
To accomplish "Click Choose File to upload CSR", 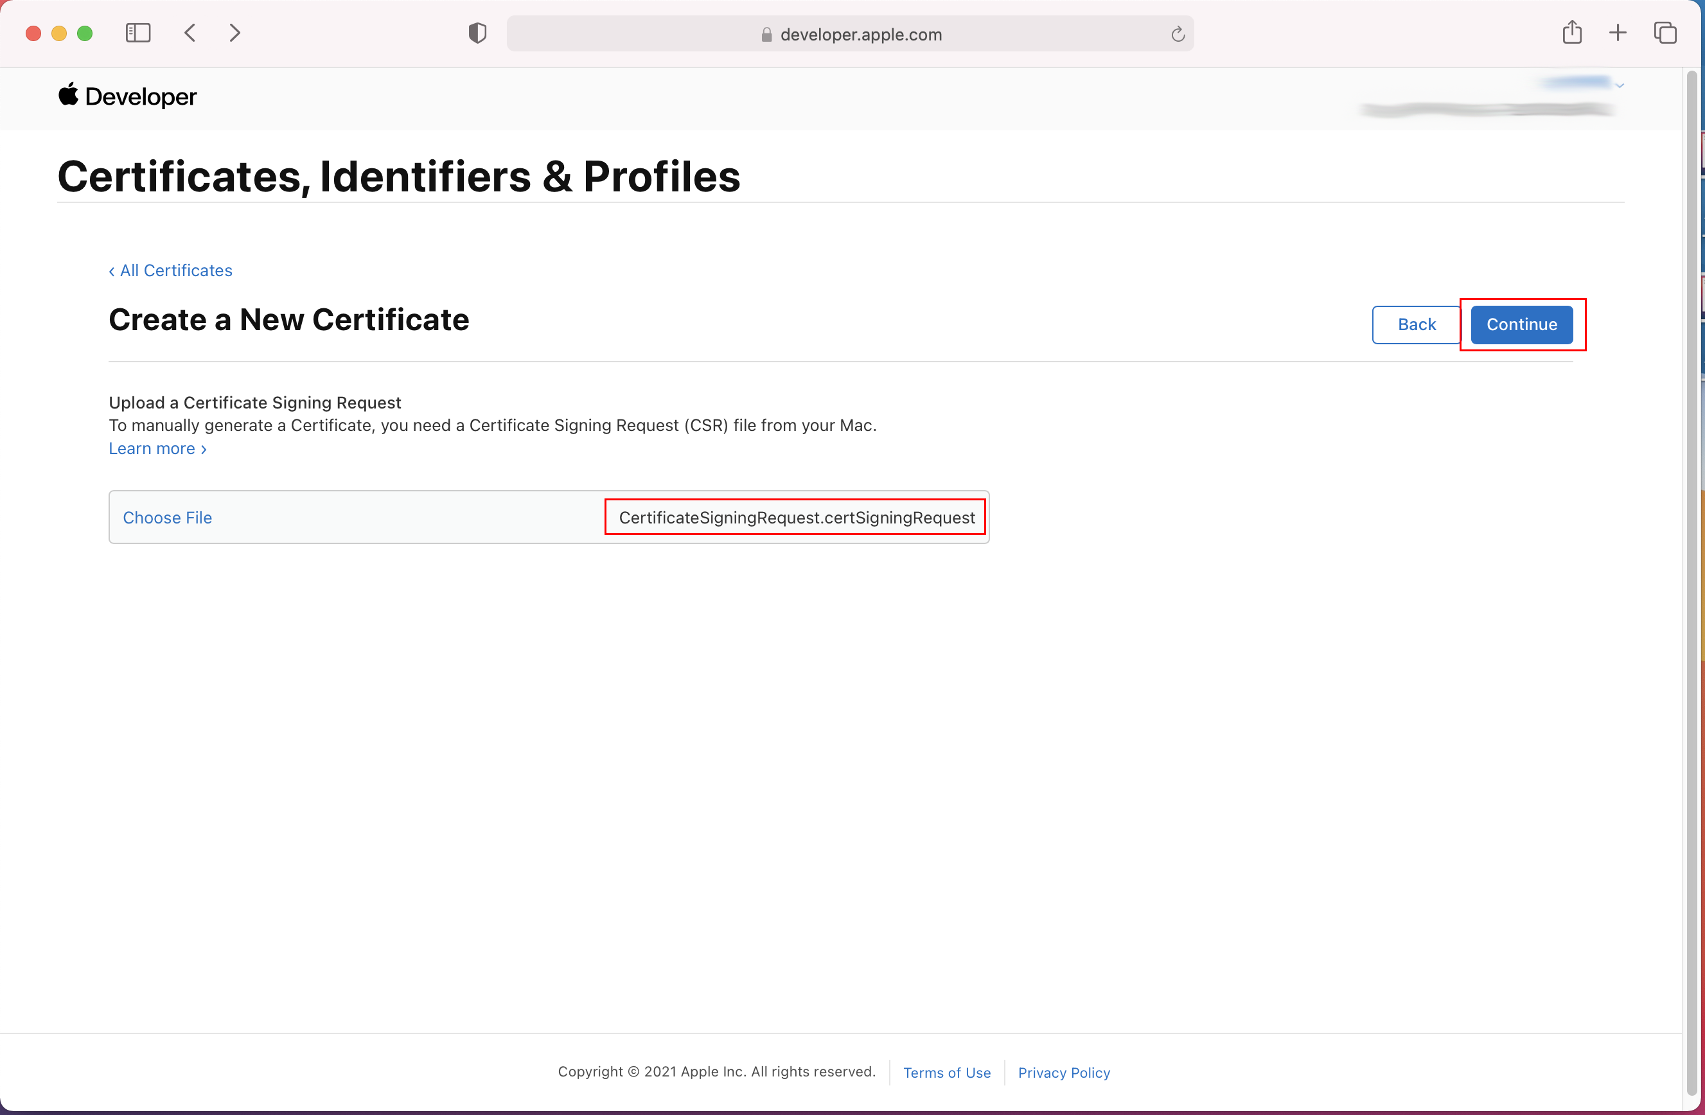I will [167, 517].
